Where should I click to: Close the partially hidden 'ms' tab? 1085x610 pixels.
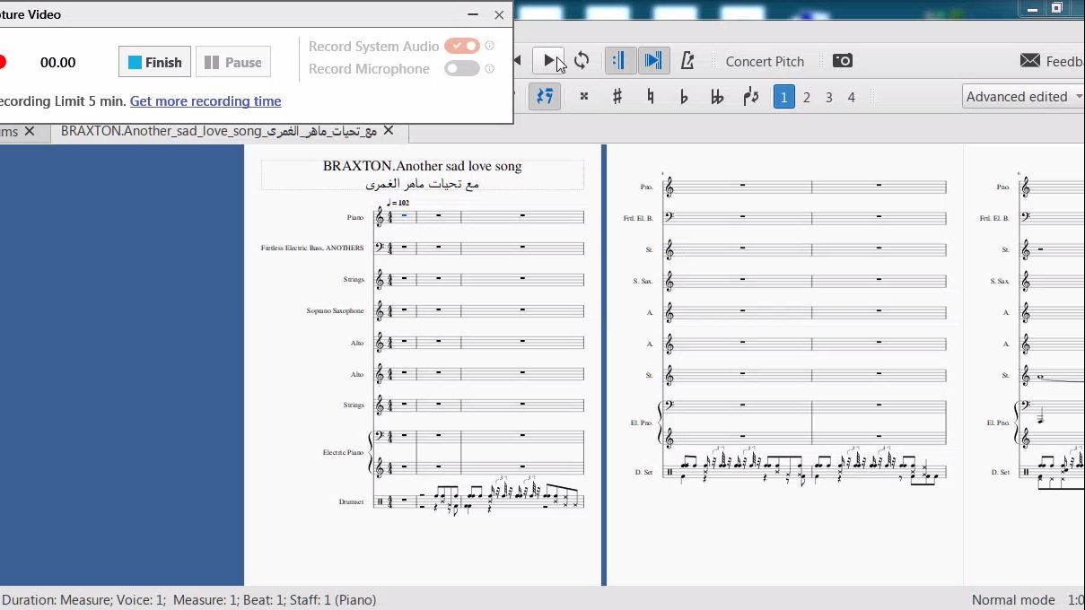click(x=30, y=131)
